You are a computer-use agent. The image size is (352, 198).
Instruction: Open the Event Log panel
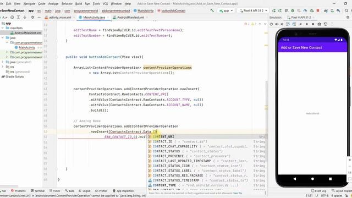click(318, 191)
